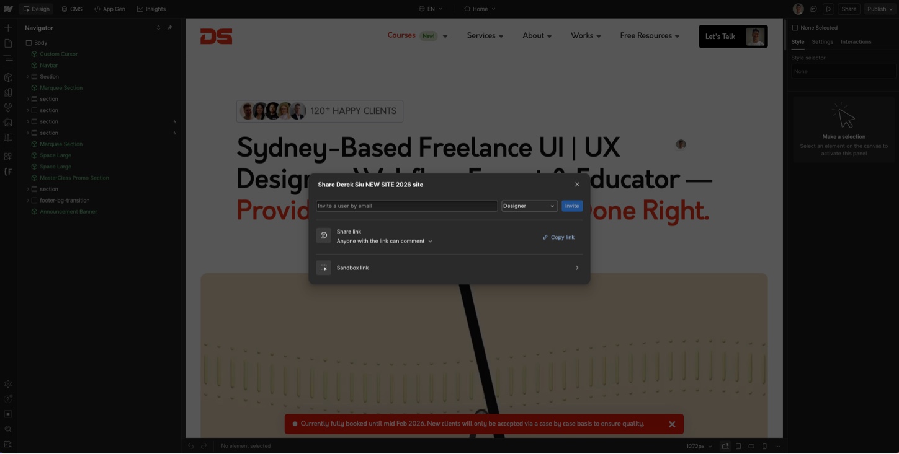Click the Style selector field
Screen dimensions: 899x454
[x=844, y=71]
